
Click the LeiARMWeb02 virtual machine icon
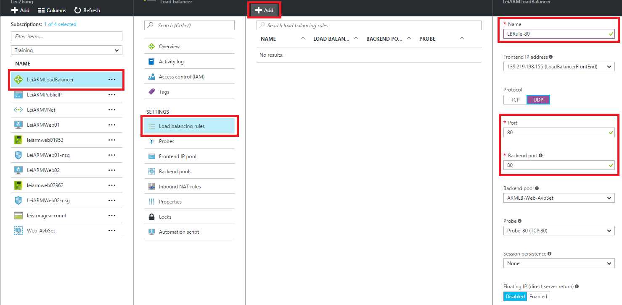[18, 170]
